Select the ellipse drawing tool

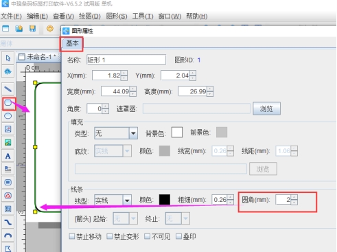click(x=8, y=116)
